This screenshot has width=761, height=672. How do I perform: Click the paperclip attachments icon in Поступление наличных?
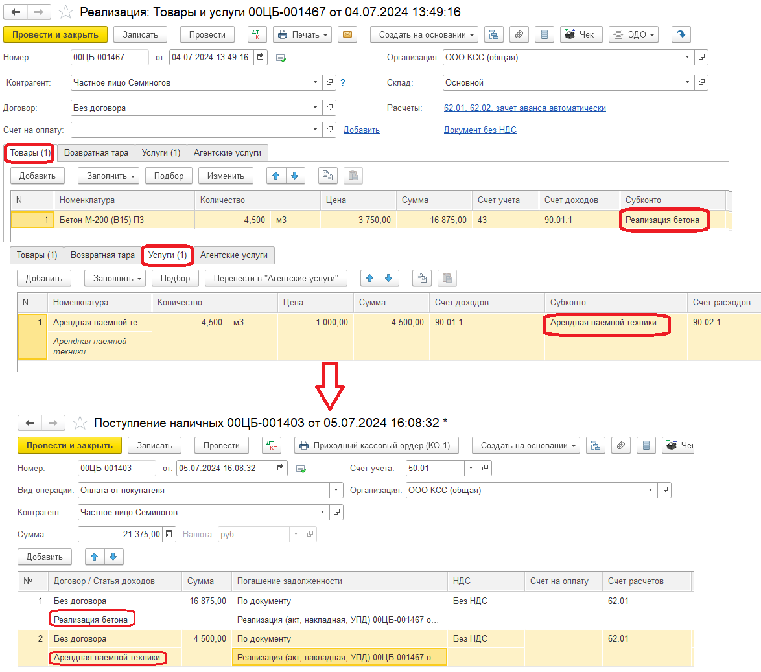620,446
